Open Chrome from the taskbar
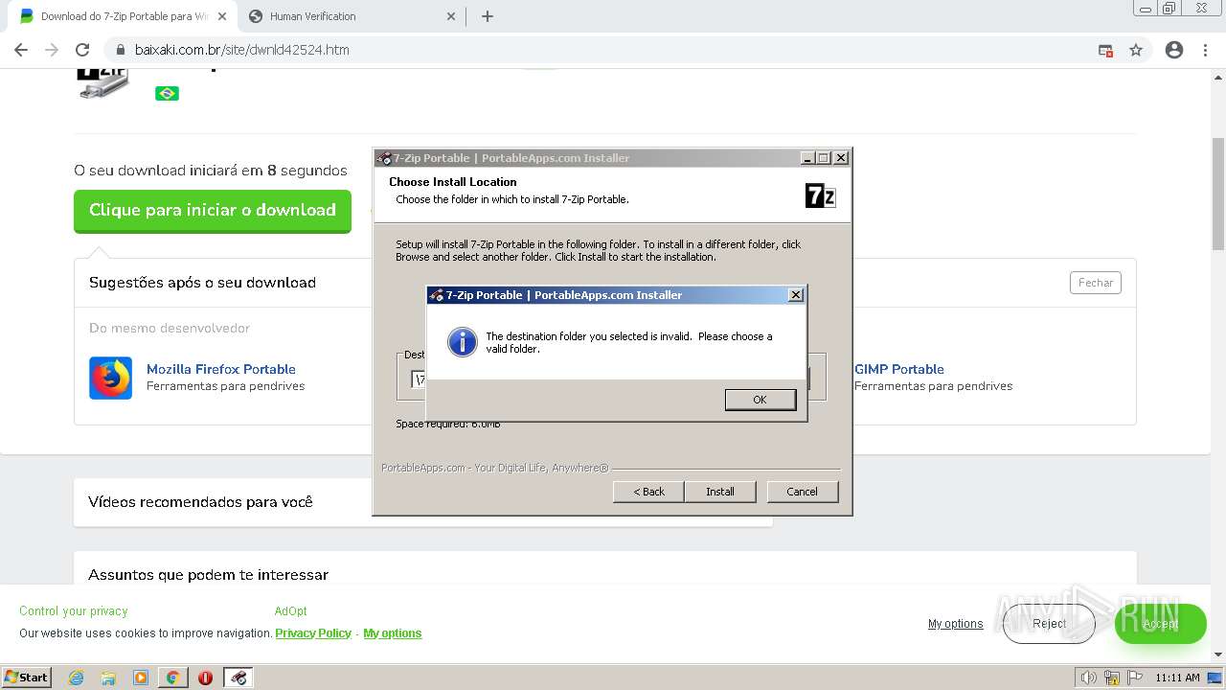The image size is (1226, 690). (172, 678)
